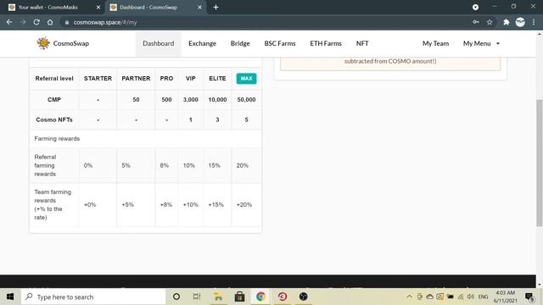Open the taskbar clock and date
The height and width of the screenshot is (305, 543).
506,297
